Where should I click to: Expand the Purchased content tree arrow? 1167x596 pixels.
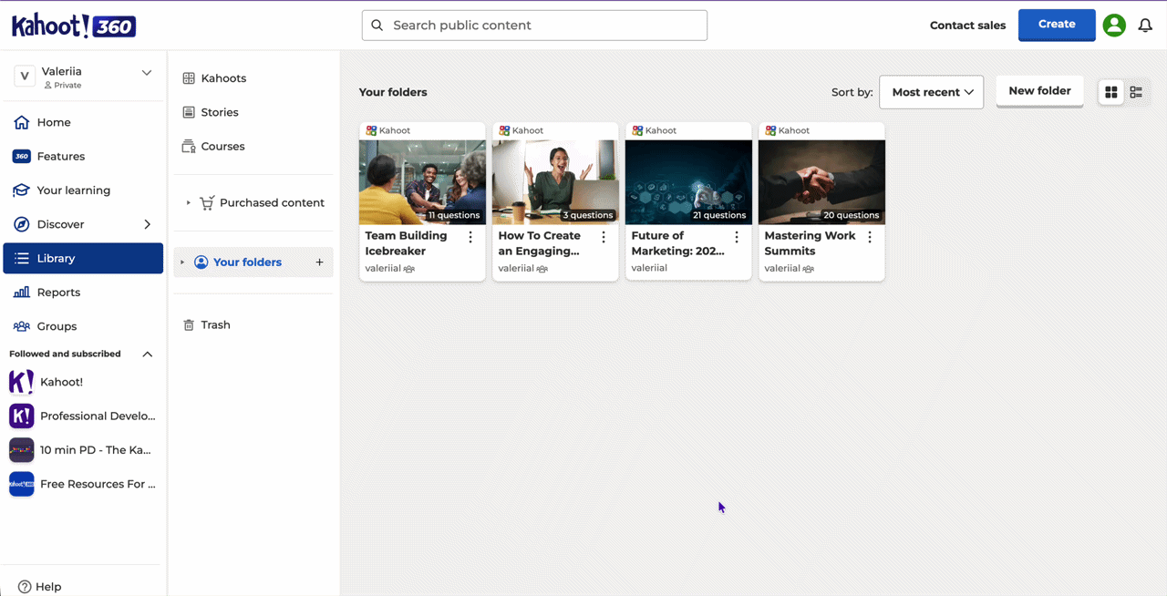(188, 203)
